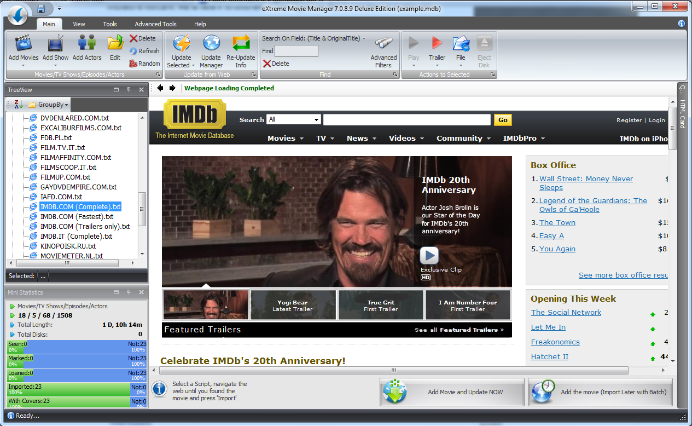Image resolution: width=692 pixels, height=426 pixels.
Task: Open the Advanced Tools ribbon tab
Action: [156, 24]
